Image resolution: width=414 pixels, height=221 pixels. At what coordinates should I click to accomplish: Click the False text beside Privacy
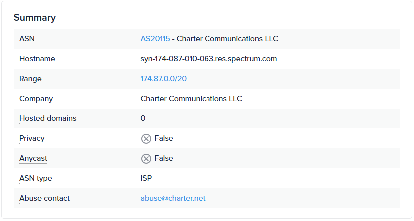[164, 138]
